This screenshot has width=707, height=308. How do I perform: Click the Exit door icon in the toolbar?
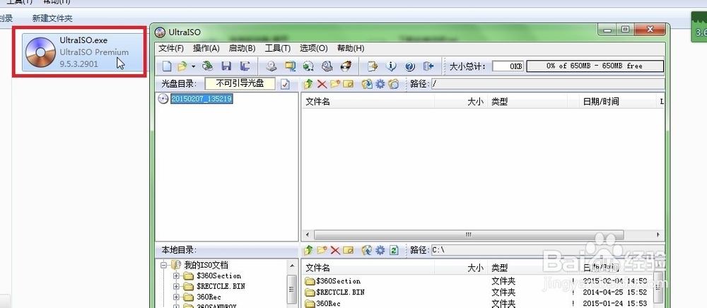428,66
